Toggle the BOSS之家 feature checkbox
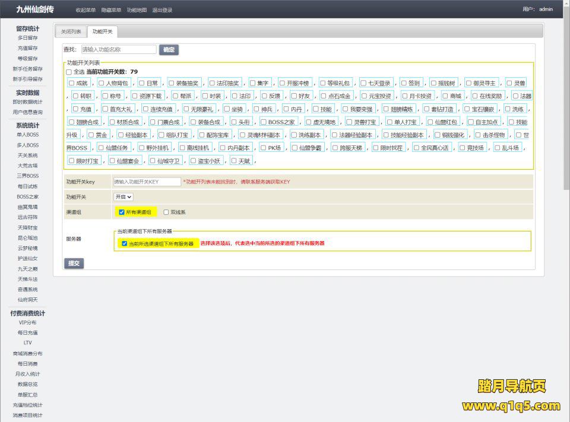This screenshot has height=422, width=570. [x=264, y=122]
